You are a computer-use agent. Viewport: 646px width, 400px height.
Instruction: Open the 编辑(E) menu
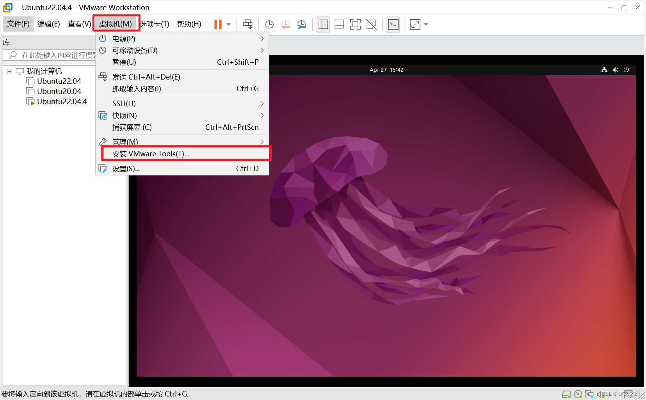click(48, 24)
